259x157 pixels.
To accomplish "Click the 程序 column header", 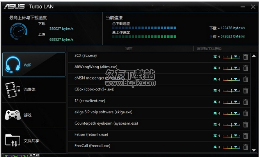I will point(129,48).
